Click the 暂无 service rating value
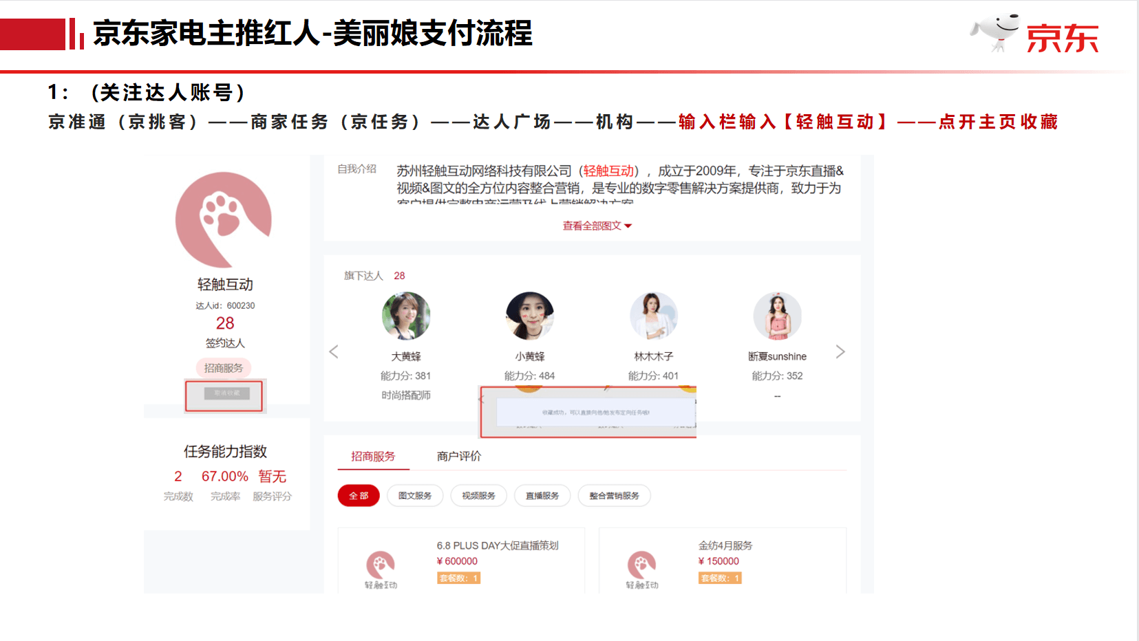 273,476
